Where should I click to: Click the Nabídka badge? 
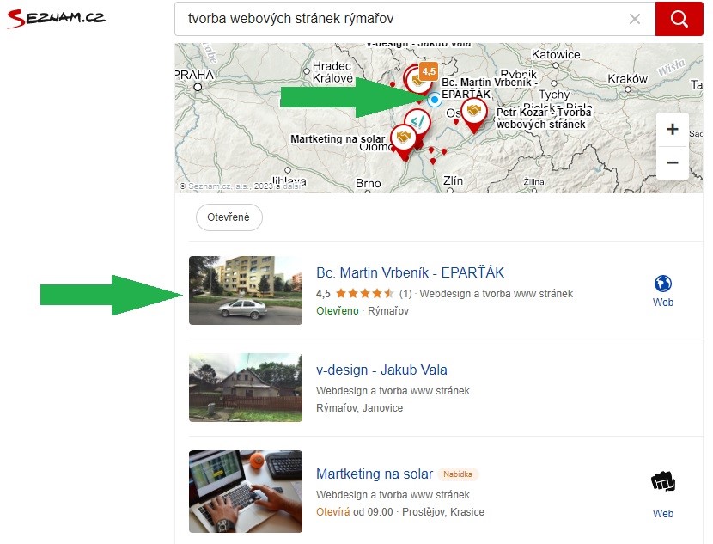tap(458, 474)
